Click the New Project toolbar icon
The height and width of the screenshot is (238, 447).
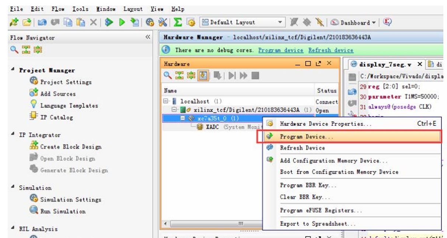click(14, 23)
